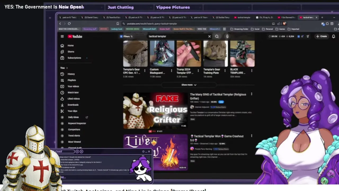Switch to the Just Chatting tab

(x=121, y=7)
